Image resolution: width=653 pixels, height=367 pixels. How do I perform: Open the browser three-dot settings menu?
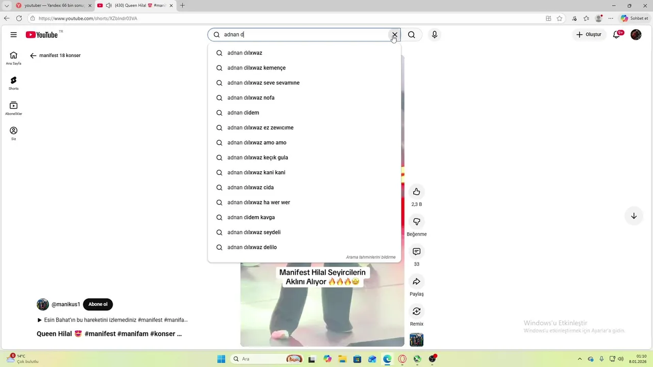pyautogui.click(x=611, y=18)
